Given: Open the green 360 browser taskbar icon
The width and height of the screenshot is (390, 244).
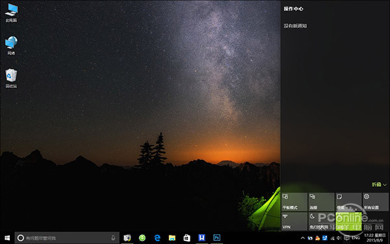Looking at the screenshot, I should 142,238.
